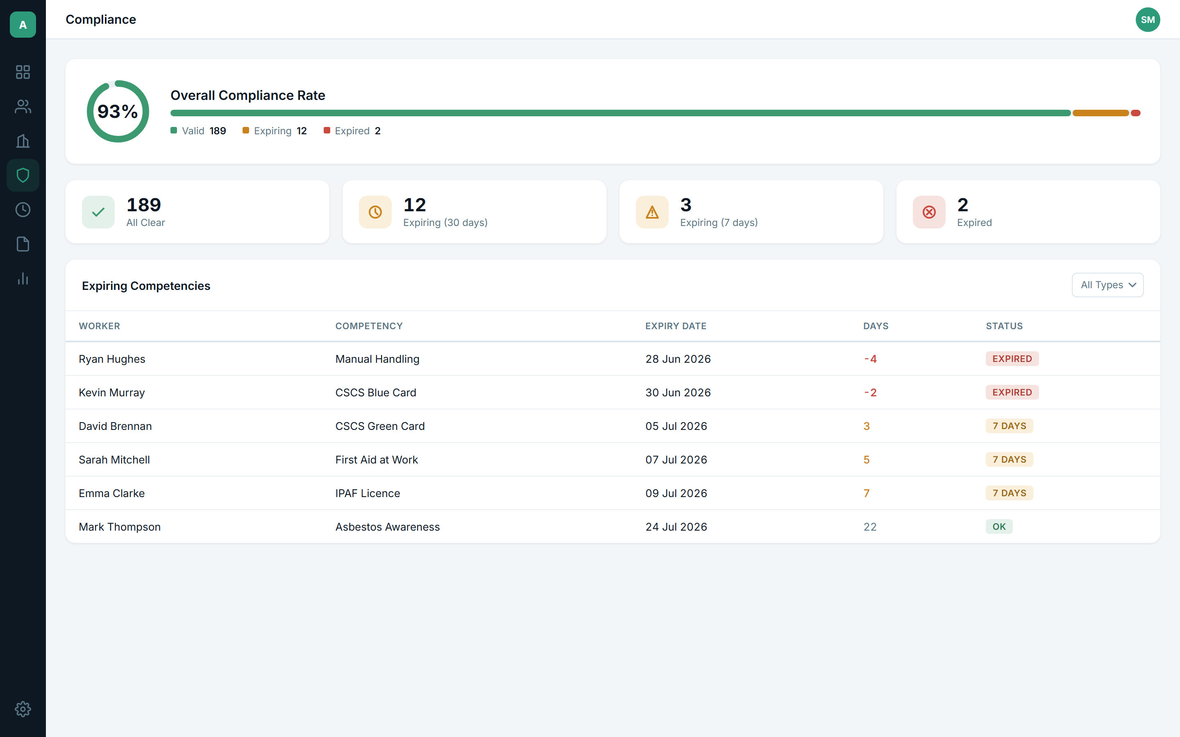Image resolution: width=1180 pixels, height=737 pixels.
Task: Click the -4 days value for Ryan Hughes
Action: 870,359
